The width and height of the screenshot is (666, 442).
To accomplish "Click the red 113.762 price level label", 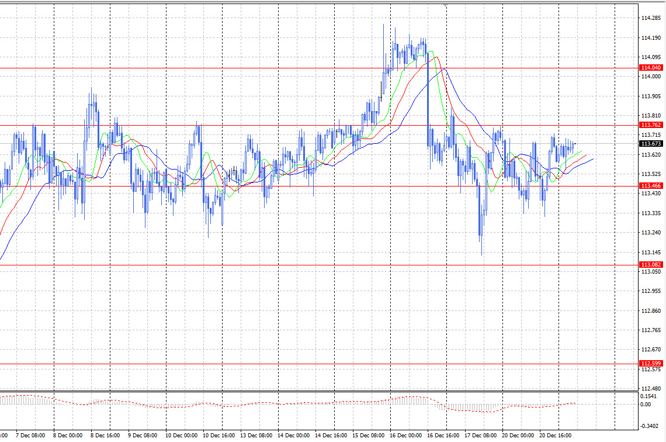I will tap(651, 125).
